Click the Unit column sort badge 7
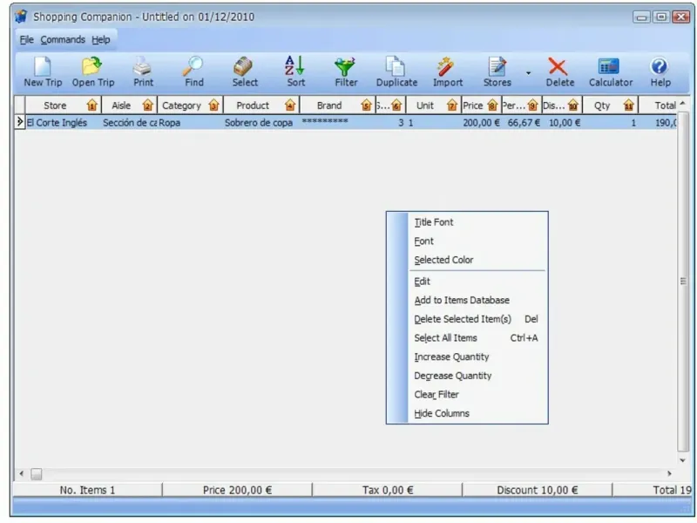 click(x=452, y=105)
